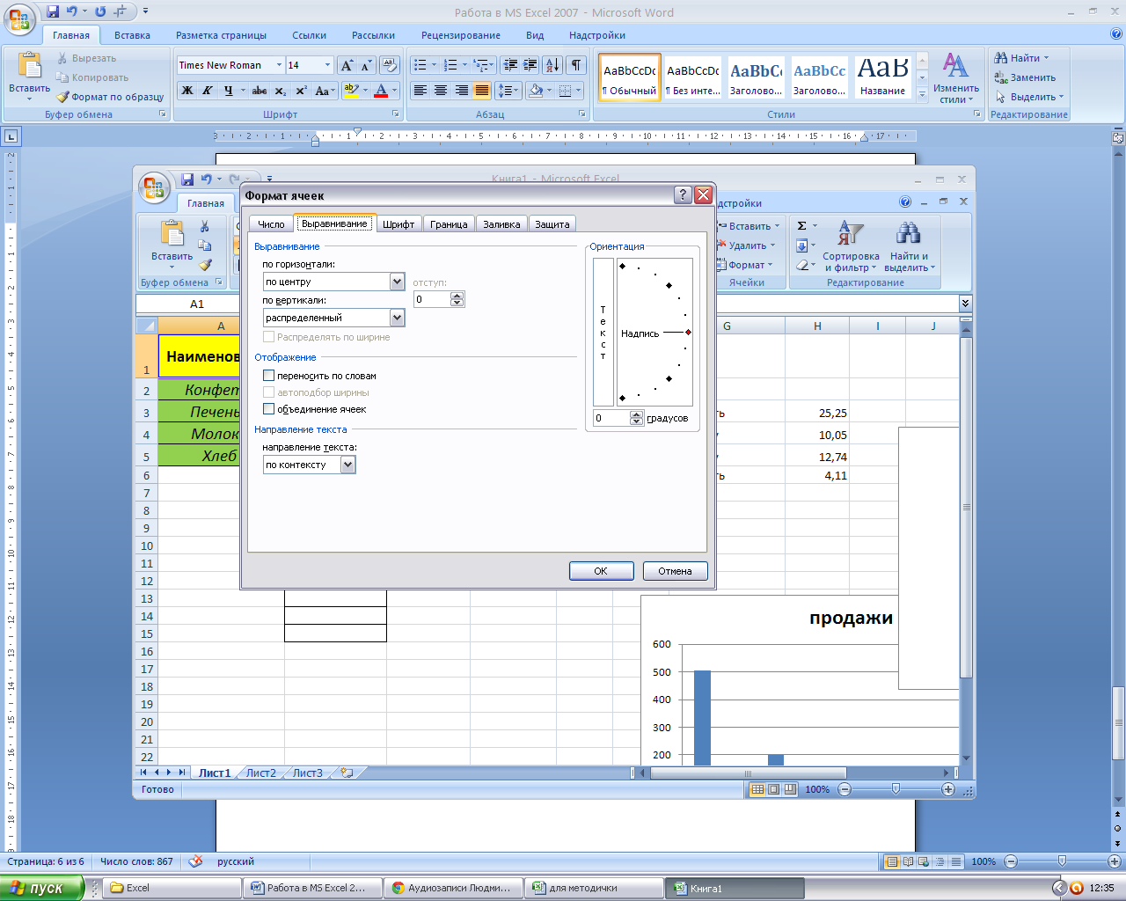Enable the wrap text checkbox 'переносить по словам'

[x=269, y=376]
